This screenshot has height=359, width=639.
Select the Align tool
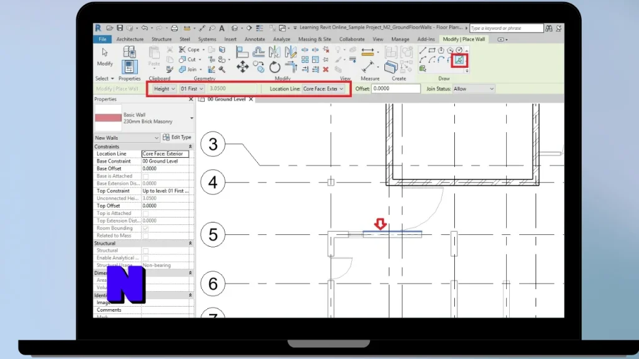point(242,52)
